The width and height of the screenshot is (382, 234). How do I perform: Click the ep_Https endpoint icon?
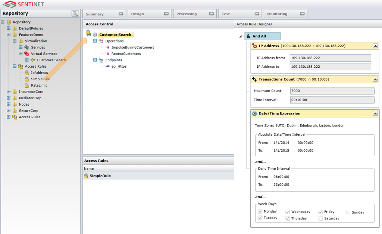[107, 66]
